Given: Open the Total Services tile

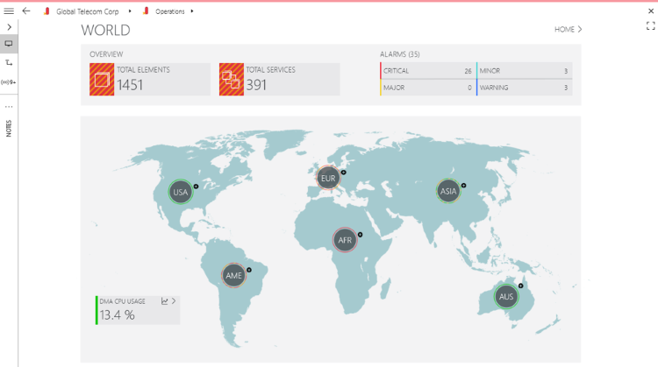Looking at the screenshot, I should (279, 79).
